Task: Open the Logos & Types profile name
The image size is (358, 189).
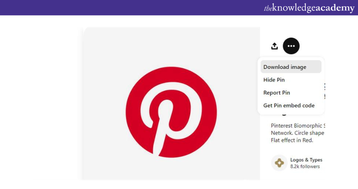Action: [306, 160]
